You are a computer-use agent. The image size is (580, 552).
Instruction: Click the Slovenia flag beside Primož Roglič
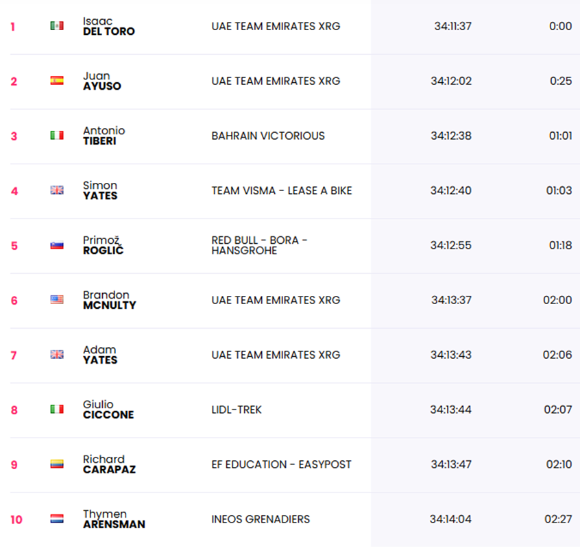[x=57, y=245]
